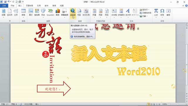This screenshot has width=188, height=106.
Task: Insert a blank page (空白页)
Action: [x=10, y=12]
